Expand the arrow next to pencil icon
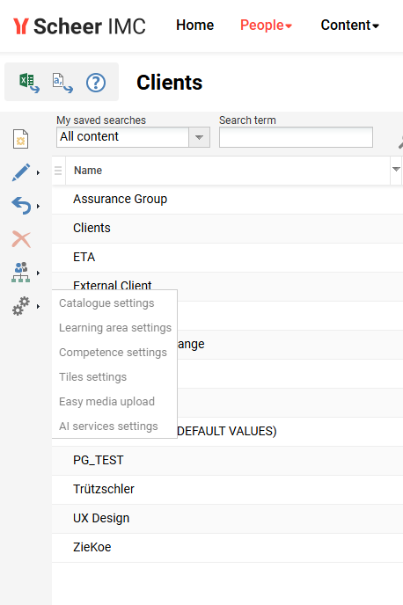Screen dimensions: 403x605 pyautogui.click(x=38, y=172)
